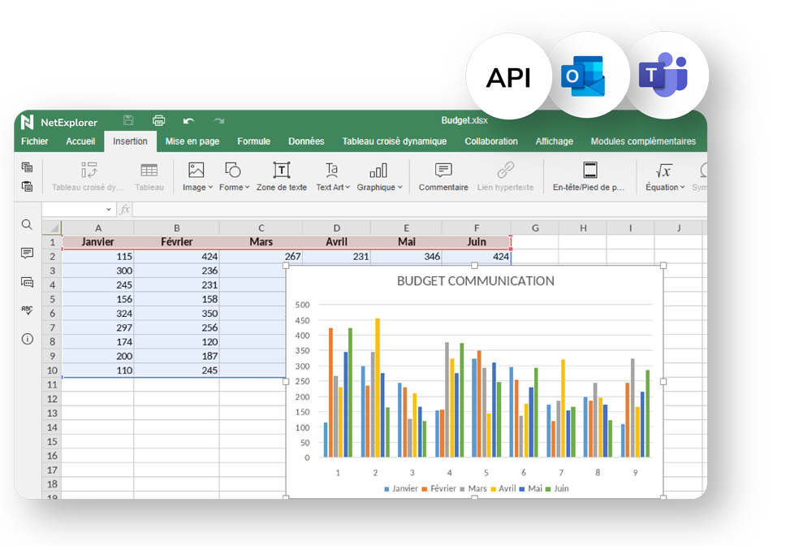
Task: Open comments panel in left sidebar
Action: click(x=27, y=253)
